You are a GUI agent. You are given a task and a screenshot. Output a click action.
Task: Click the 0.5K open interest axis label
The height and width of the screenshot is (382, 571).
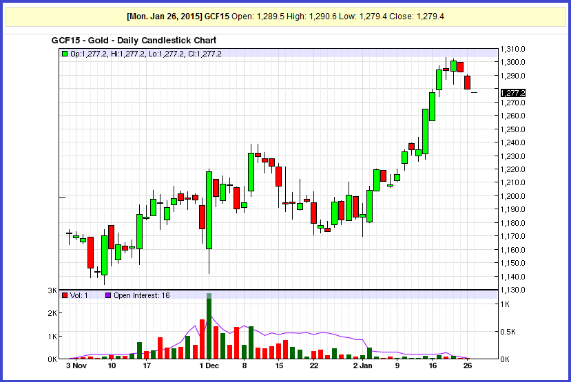(508, 332)
